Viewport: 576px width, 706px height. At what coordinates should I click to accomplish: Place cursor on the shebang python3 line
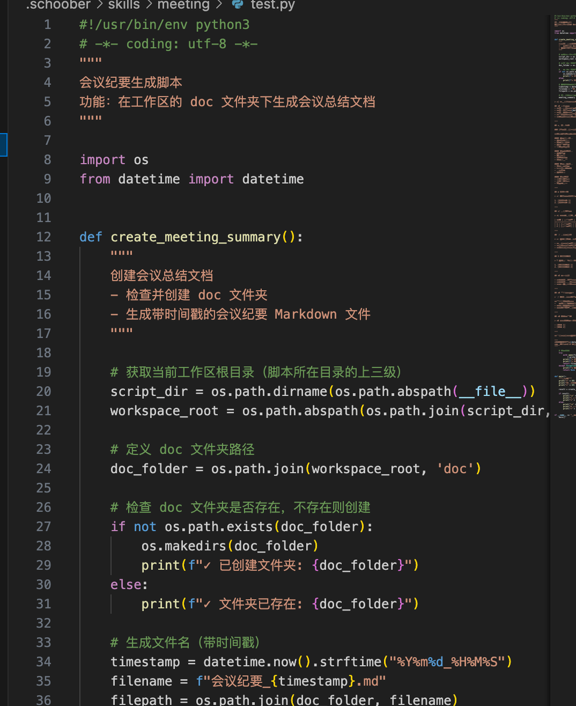pyautogui.click(x=164, y=25)
